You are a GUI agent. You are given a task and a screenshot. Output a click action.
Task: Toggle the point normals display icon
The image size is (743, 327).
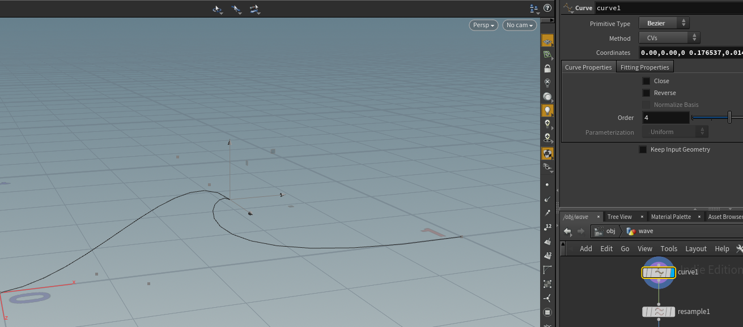click(547, 199)
